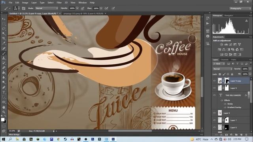Open the brush Mode dropdown
Viewport: 253px width, 142px height.
[x=47, y=8]
